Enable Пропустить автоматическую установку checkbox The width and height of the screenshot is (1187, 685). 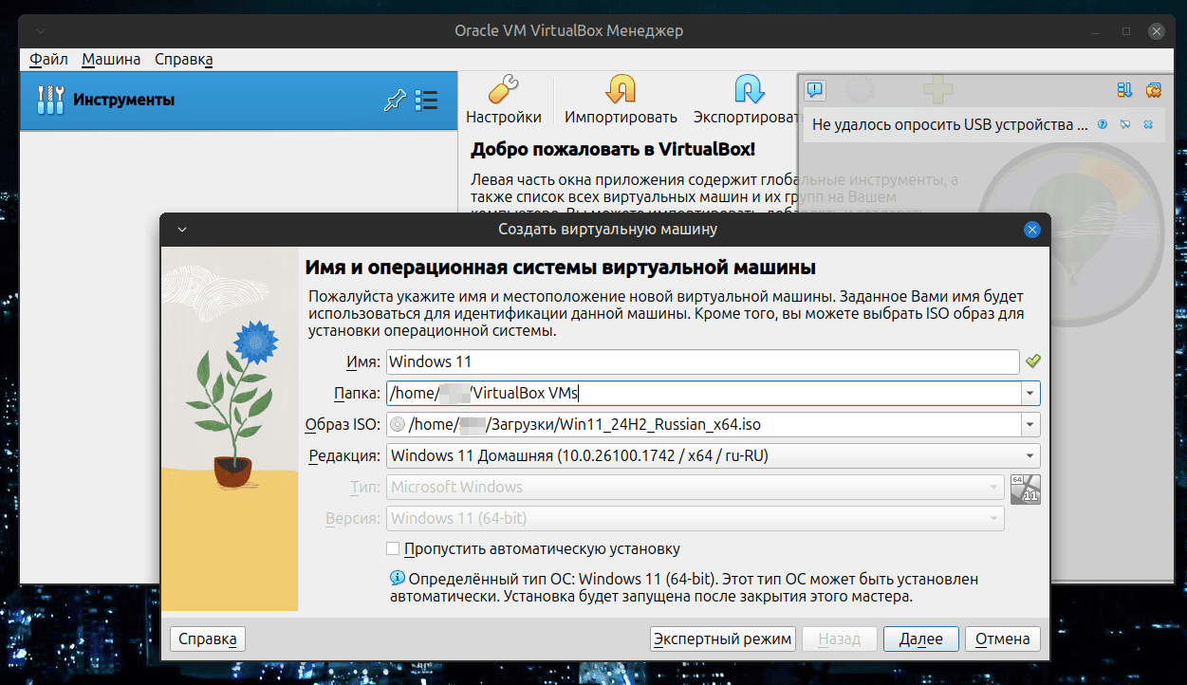393,548
